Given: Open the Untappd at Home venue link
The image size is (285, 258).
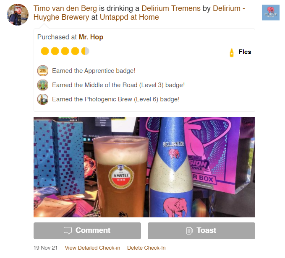Looking at the screenshot, I should [129, 17].
